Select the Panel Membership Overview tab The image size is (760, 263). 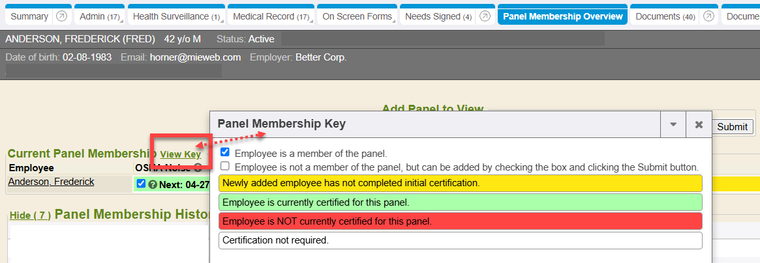[x=562, y=16]
